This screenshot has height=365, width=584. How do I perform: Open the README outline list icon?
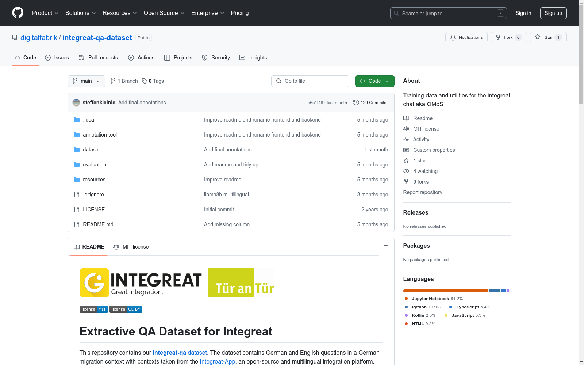(385, 247)
